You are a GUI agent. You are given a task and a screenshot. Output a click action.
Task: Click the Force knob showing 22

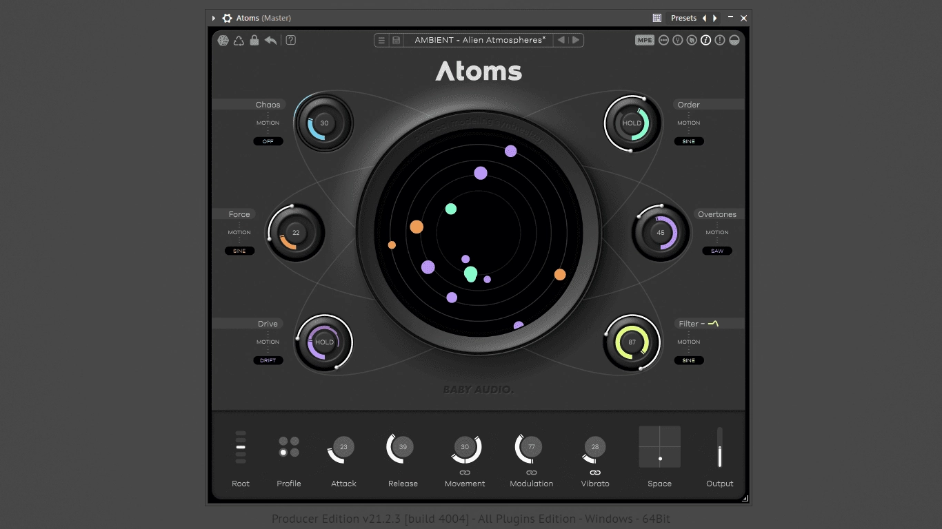click(x=296, y=233)
